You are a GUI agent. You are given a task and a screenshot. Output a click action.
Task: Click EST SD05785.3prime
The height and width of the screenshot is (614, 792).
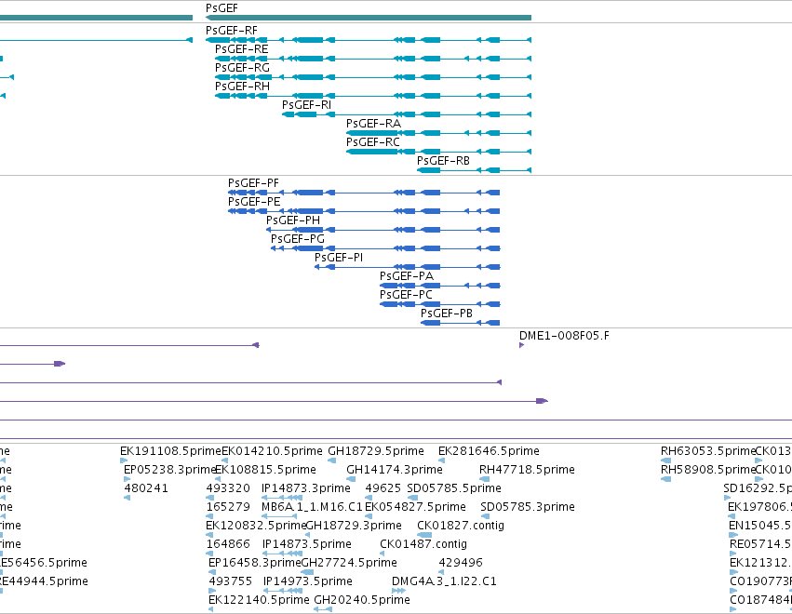coord(528,506)
